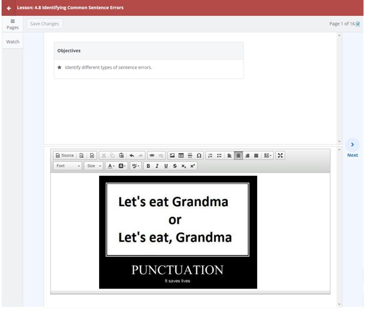This screenshot has width=368, height=335.
Task: Click the editor pane scroll-up arrow
Action: (x=339, y=150)
